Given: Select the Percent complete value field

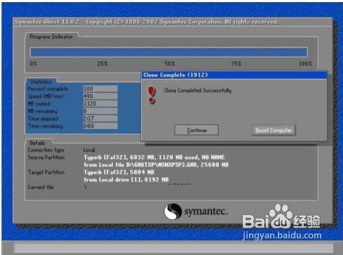Looking at the screenshot, I should (100, 89).
